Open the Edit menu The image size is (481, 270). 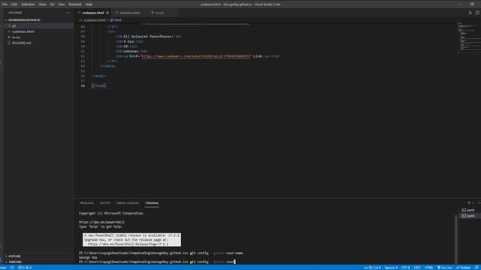14,4
